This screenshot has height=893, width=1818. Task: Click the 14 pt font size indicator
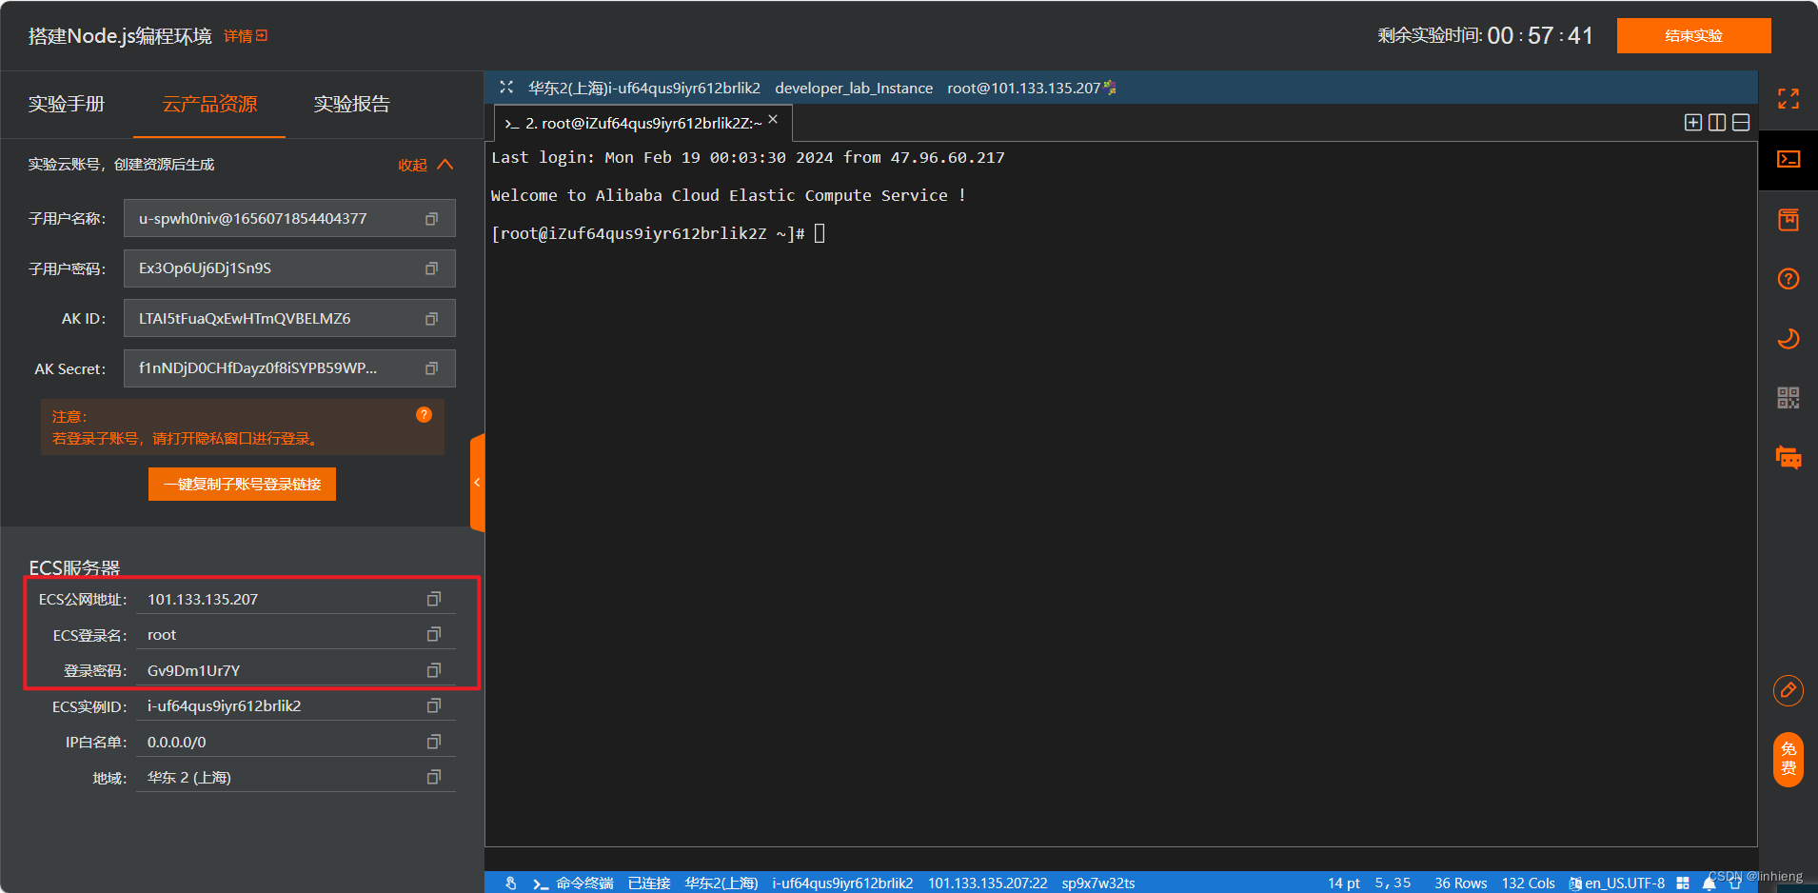(x=1344, y=883)
